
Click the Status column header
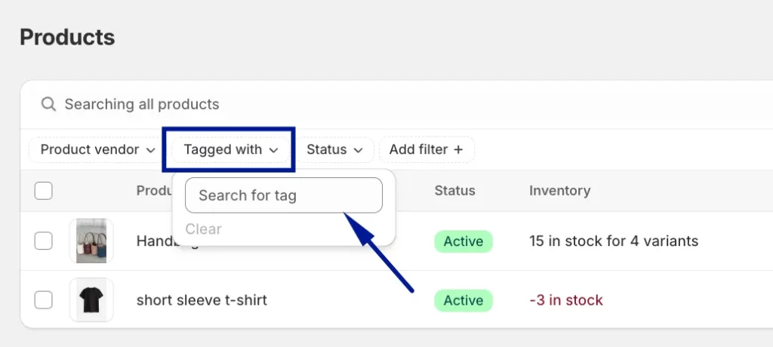click(454, 191)
